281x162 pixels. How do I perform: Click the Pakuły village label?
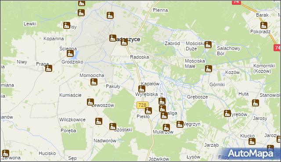pos(113,86)
